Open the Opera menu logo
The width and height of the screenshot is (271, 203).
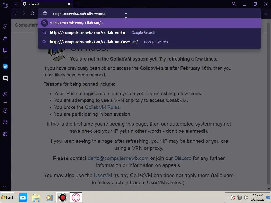5,5
